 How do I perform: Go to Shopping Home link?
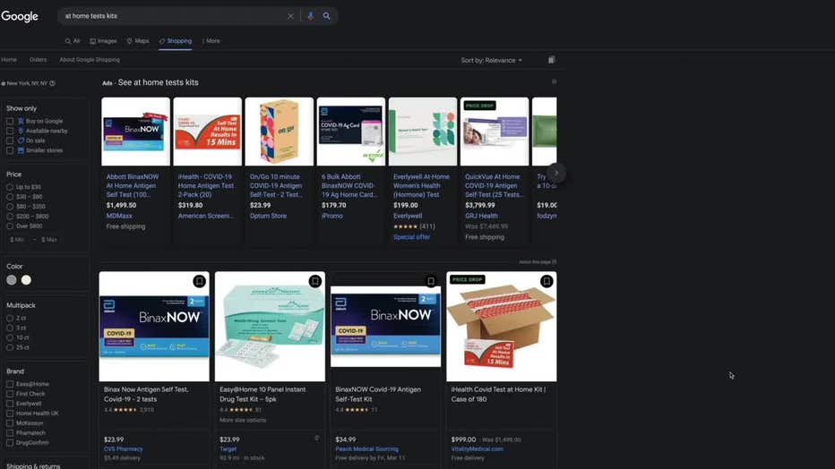pyautogui.click(x=9, y=60)
